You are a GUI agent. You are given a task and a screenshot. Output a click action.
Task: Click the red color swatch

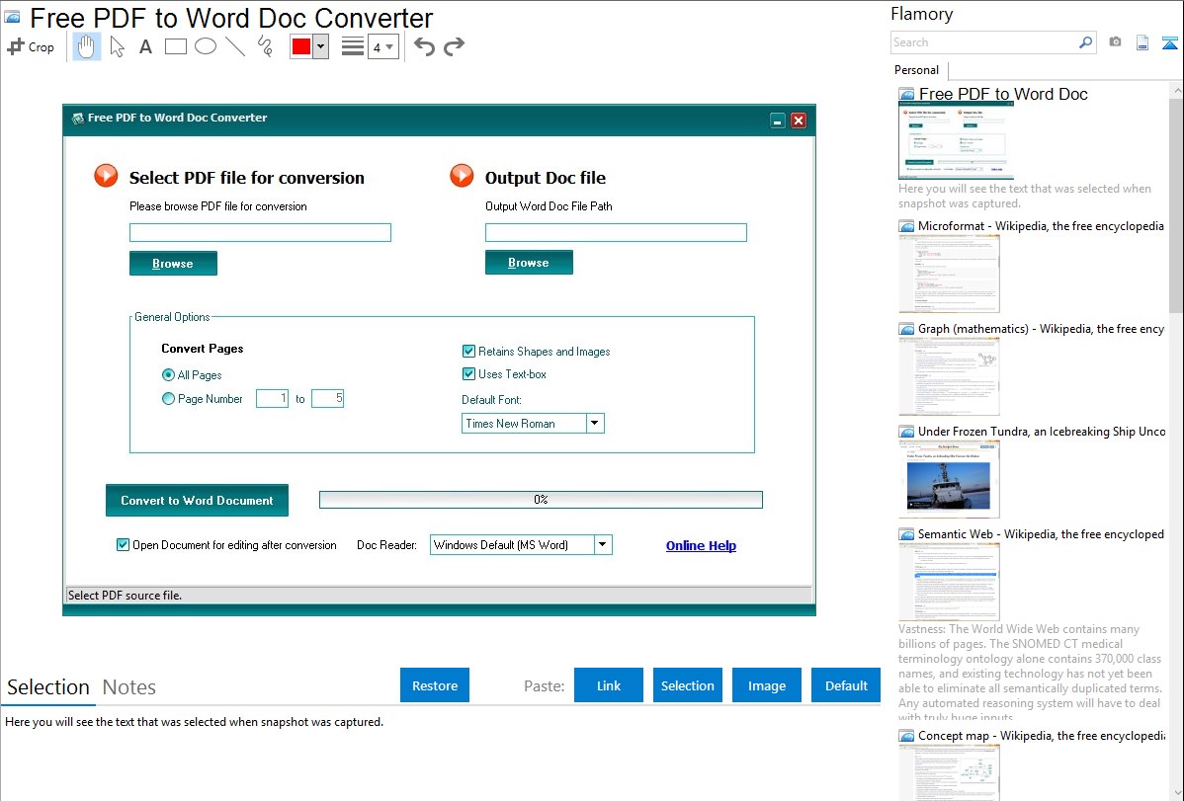(x=300, y=46)
